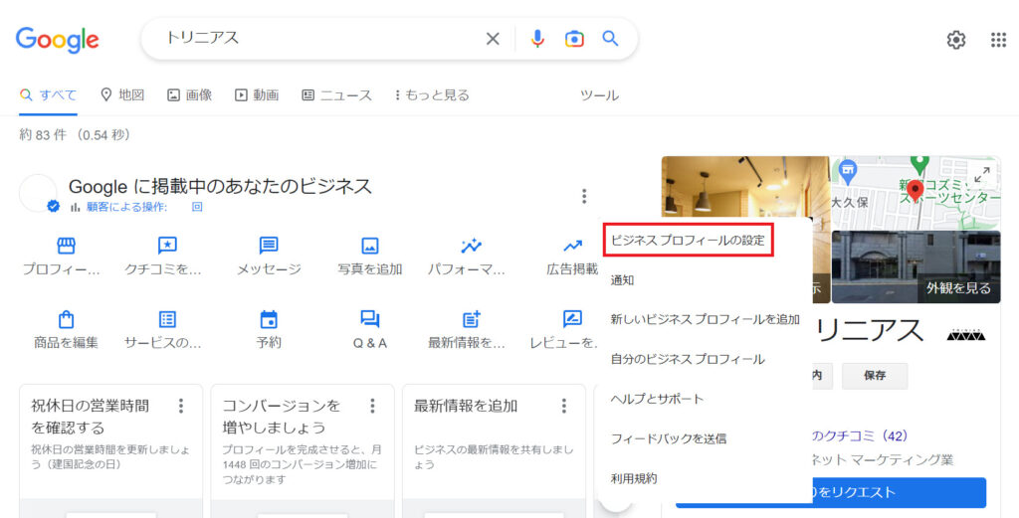This screenshot has height=518, width=1019.
Task: Open the interior photo thumbnail
Action: coord(745,188)
